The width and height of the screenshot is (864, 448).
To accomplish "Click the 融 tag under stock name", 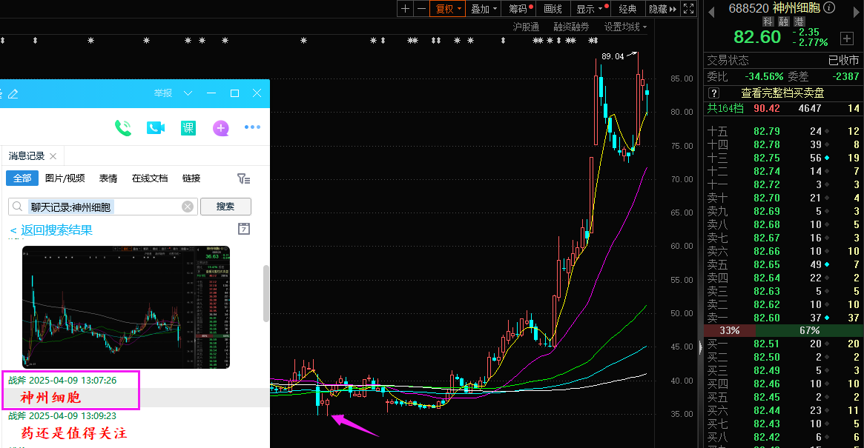I will pos(784,21).
